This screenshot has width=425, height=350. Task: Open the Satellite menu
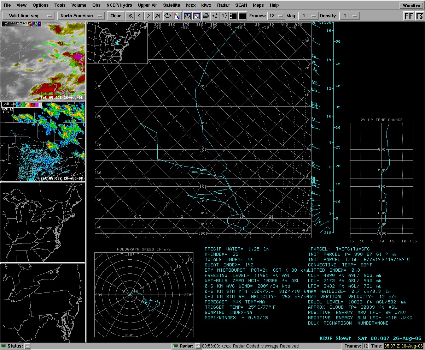[171, 5]
